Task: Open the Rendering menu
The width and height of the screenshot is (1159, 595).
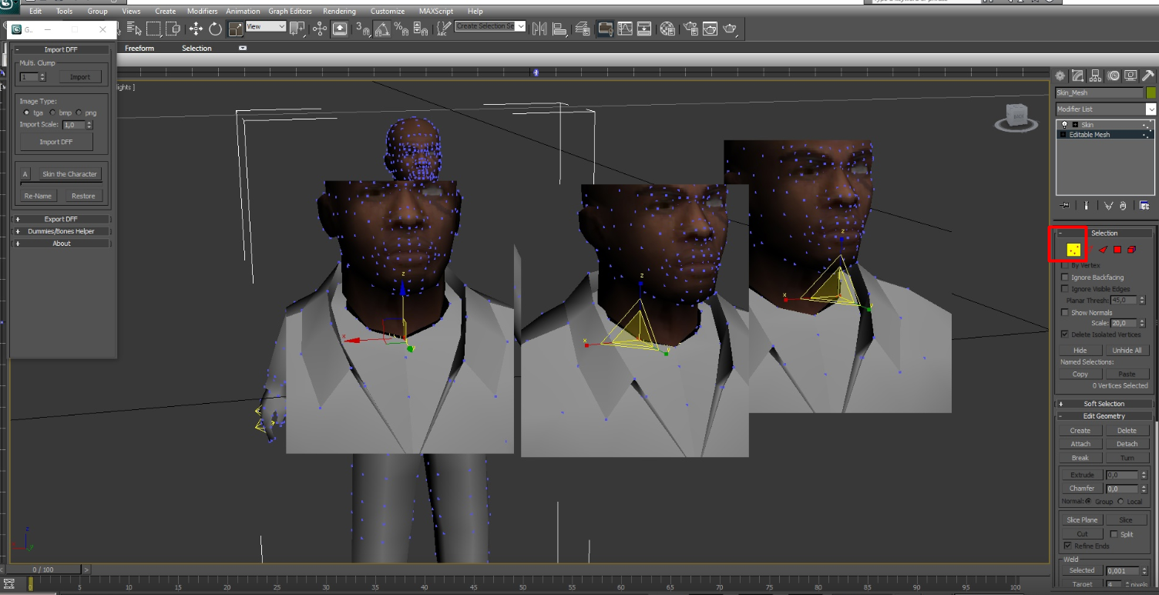Action: click(x=339, y=12)
